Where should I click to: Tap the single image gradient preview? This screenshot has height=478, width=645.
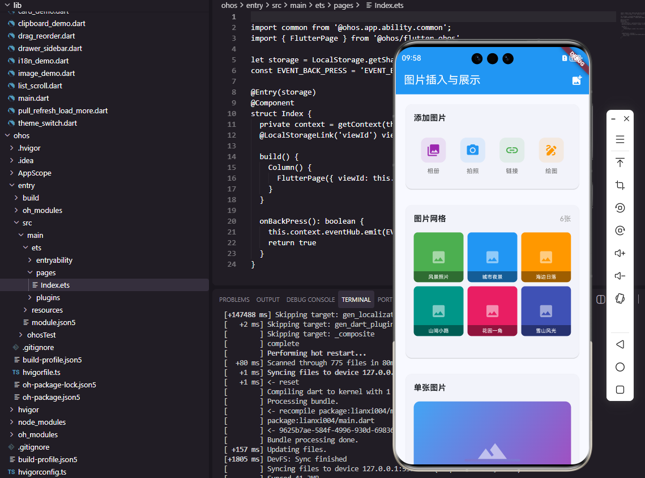[x=492, y=433]
